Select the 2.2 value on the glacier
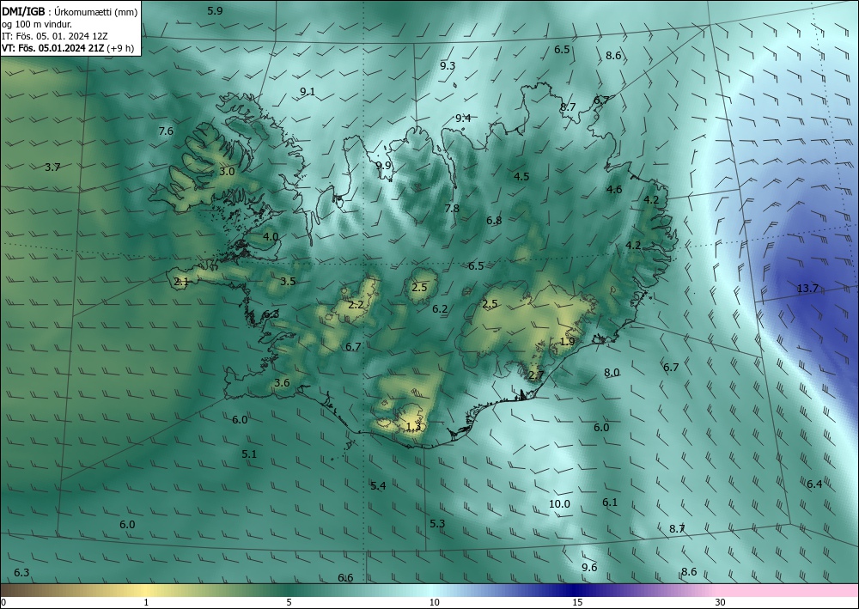The image size is (859, 609). 356,304
